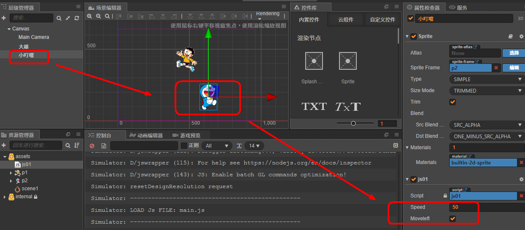Click the Sprite Frame 编辑 button
This screenshot has height=230, width=525.
[513, 68]
